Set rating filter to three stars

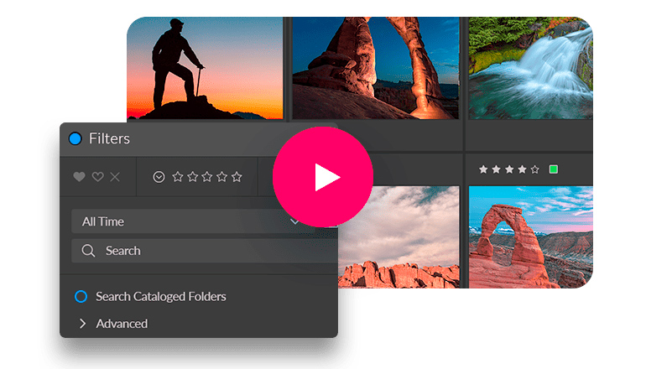[x=206, y=177]
